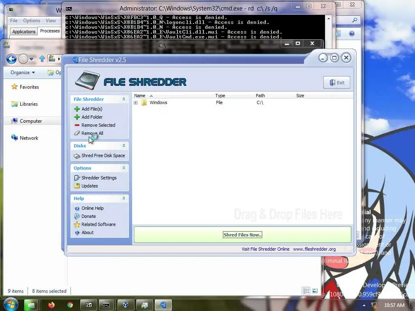Click the Explorer back arrow button
The image size is (415, 311).
click(11, 59)
